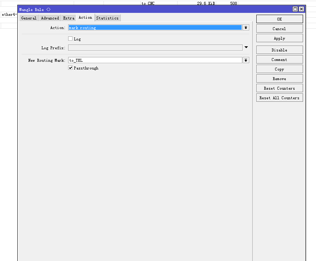The height and width of the screenshot is (261, 316).
Task: Open the General tab
Action: 29,18
